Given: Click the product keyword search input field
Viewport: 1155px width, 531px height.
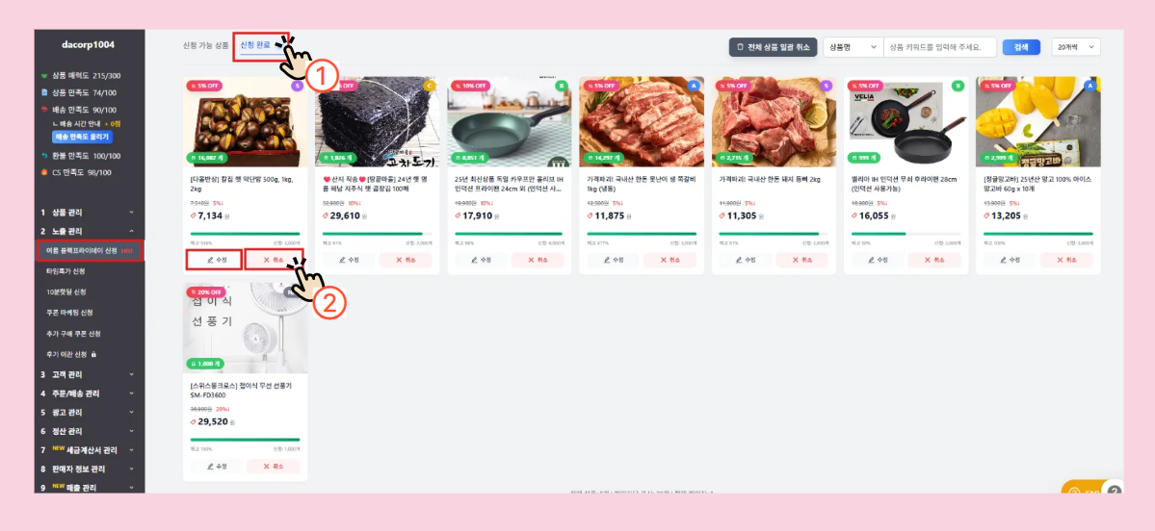Looking at the screenshot, I should click(940, 47).
